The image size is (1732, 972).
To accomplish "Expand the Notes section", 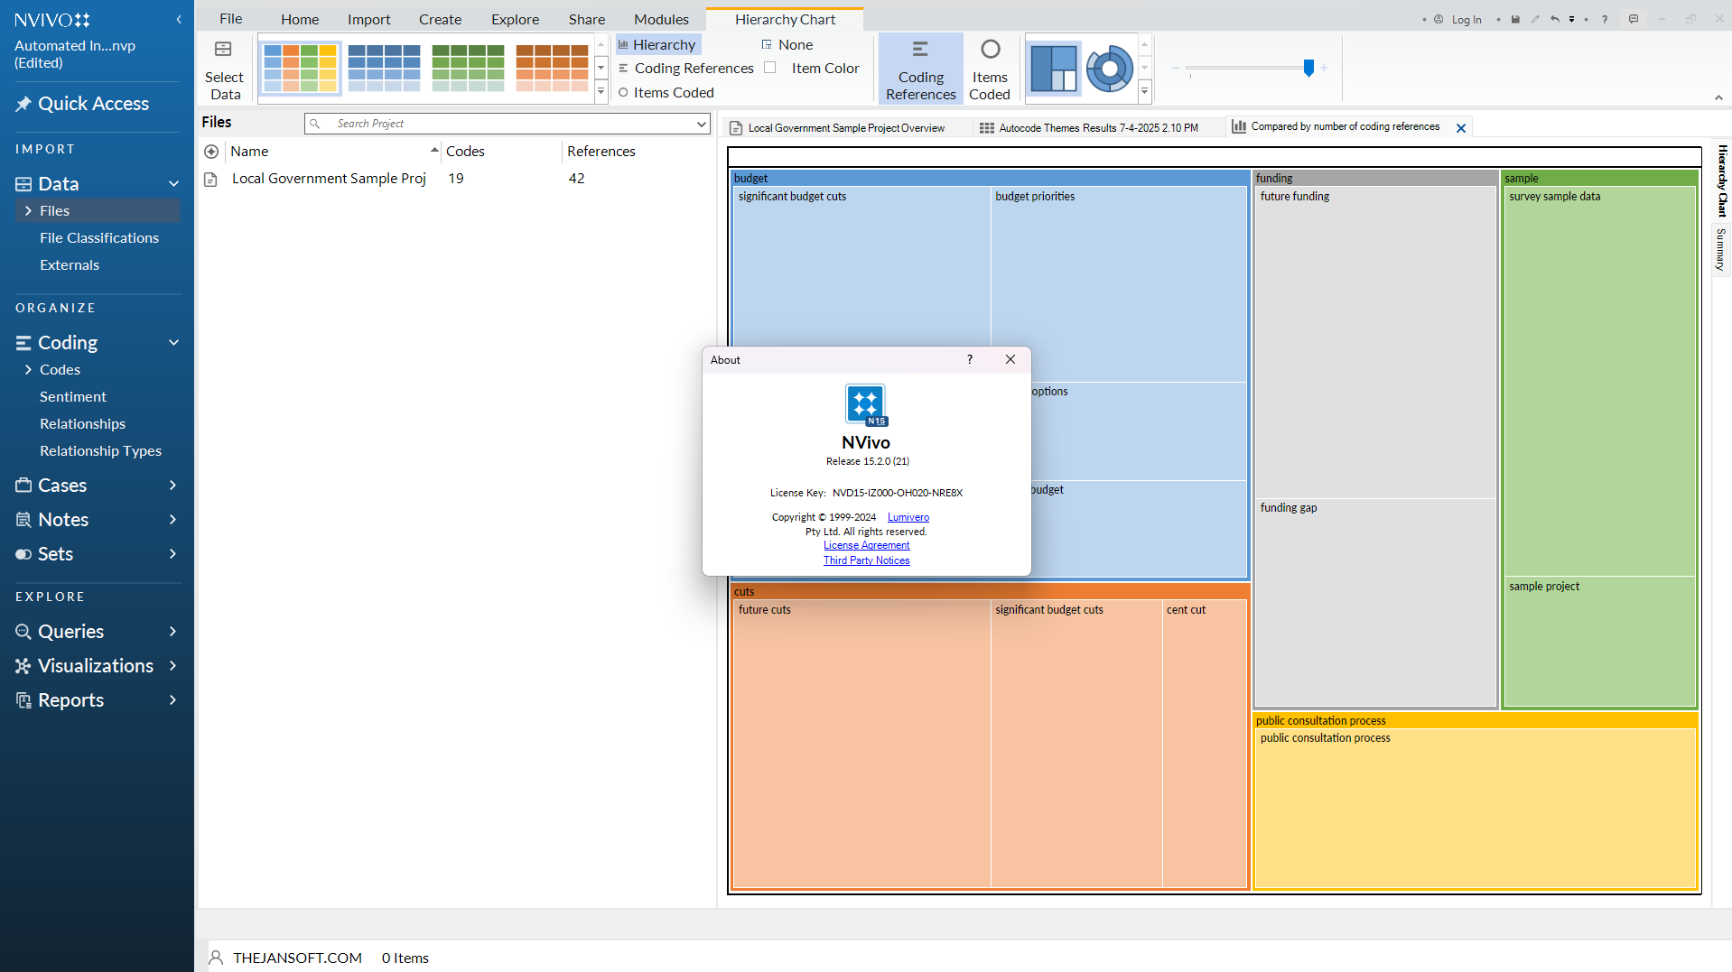I will coord(172,520).
